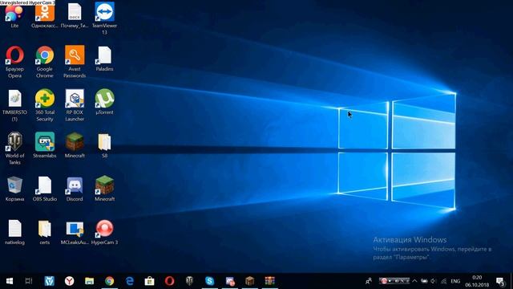Open Task View in the taskbar
Viewport: 513px width, 289px height.
click(29, 281)
